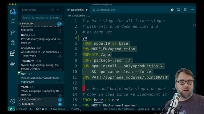Select the YAML extension entry
The image size is (204, 114).
click(41, 91)
